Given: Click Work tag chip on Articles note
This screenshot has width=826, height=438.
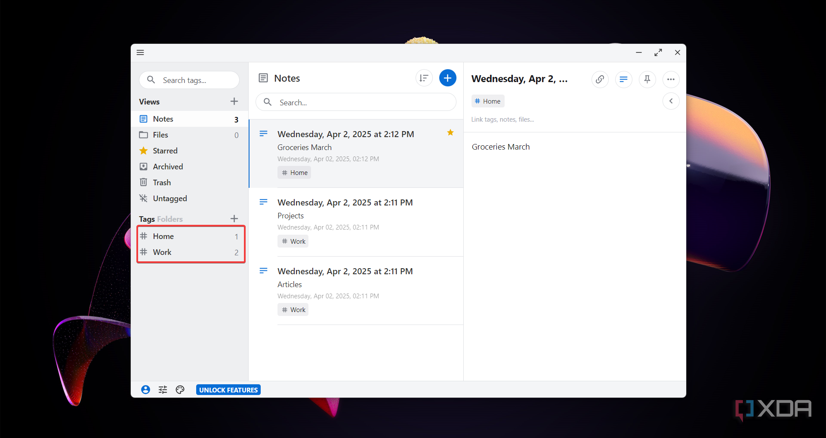Looking at the screenshot, I should click(293, 310).
